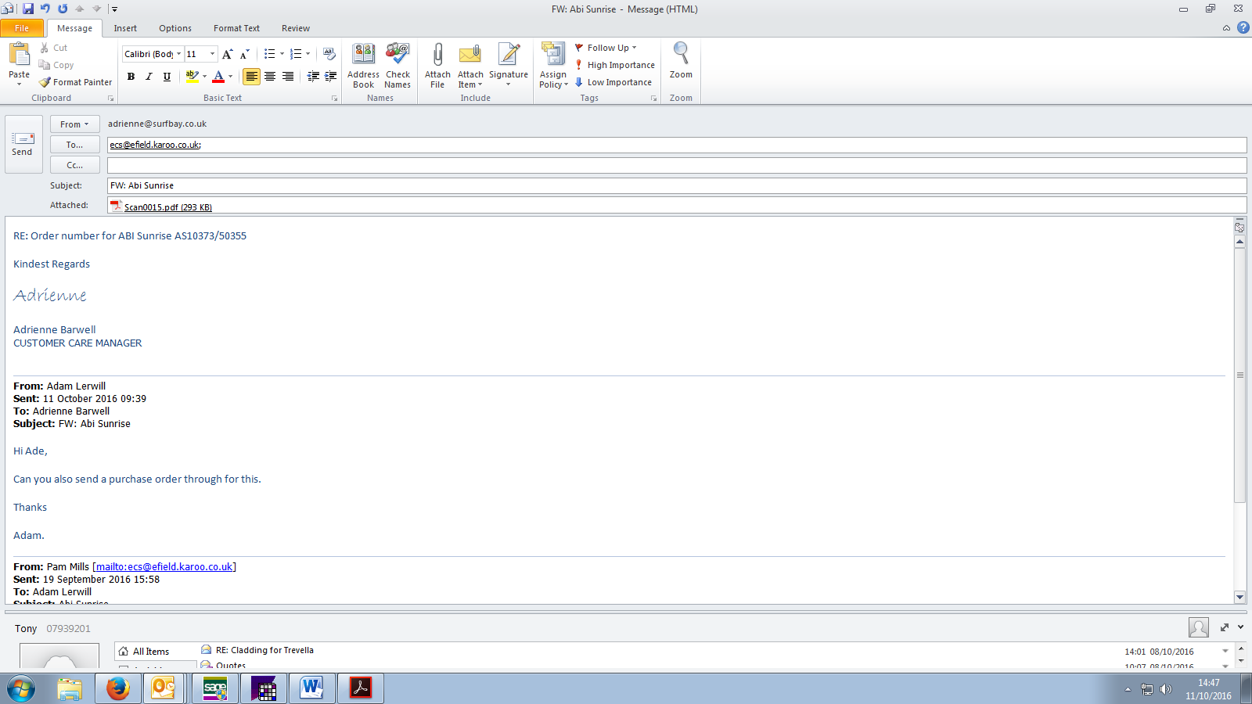The image size is (1252, 704).
Task: Copy selection to clipboard
Action: (x=56, y=65)
